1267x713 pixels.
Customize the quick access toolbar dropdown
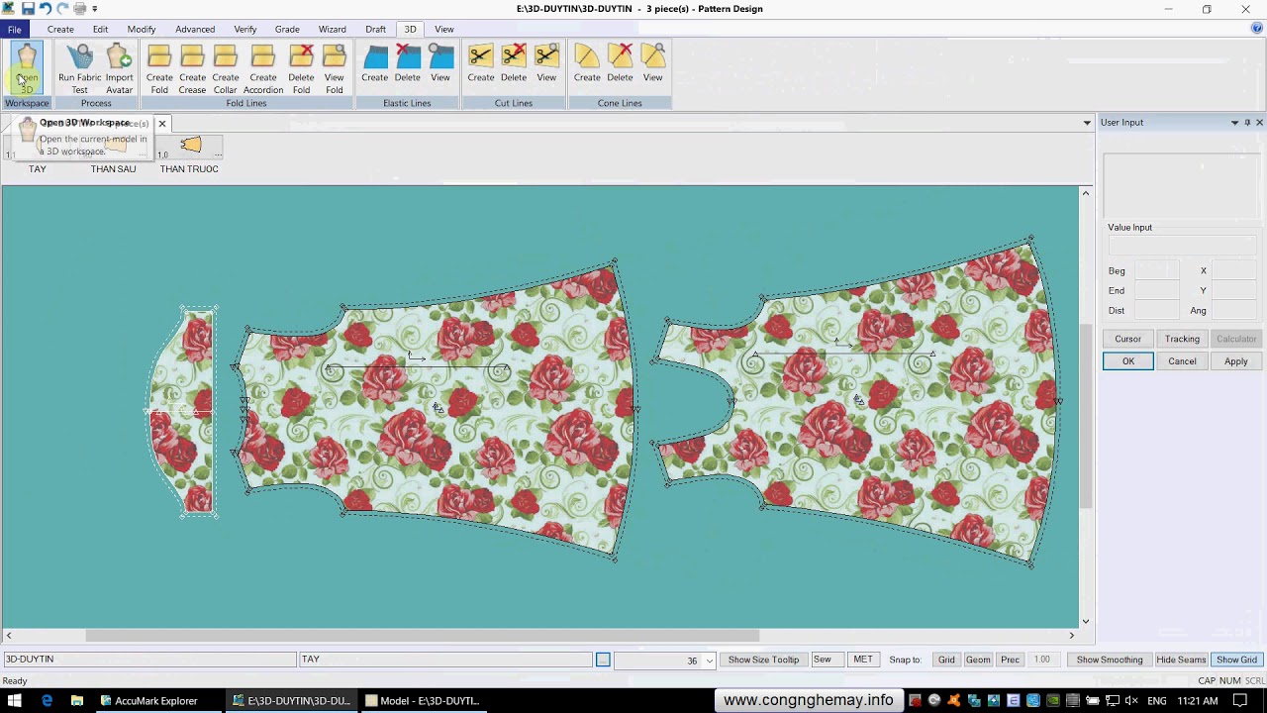click(95, 9)
